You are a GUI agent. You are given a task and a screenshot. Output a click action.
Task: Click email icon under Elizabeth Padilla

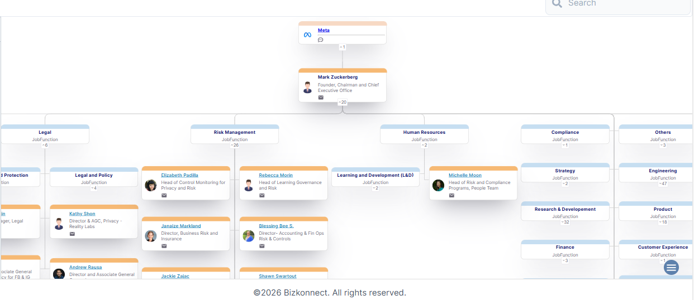click(164, 196)
